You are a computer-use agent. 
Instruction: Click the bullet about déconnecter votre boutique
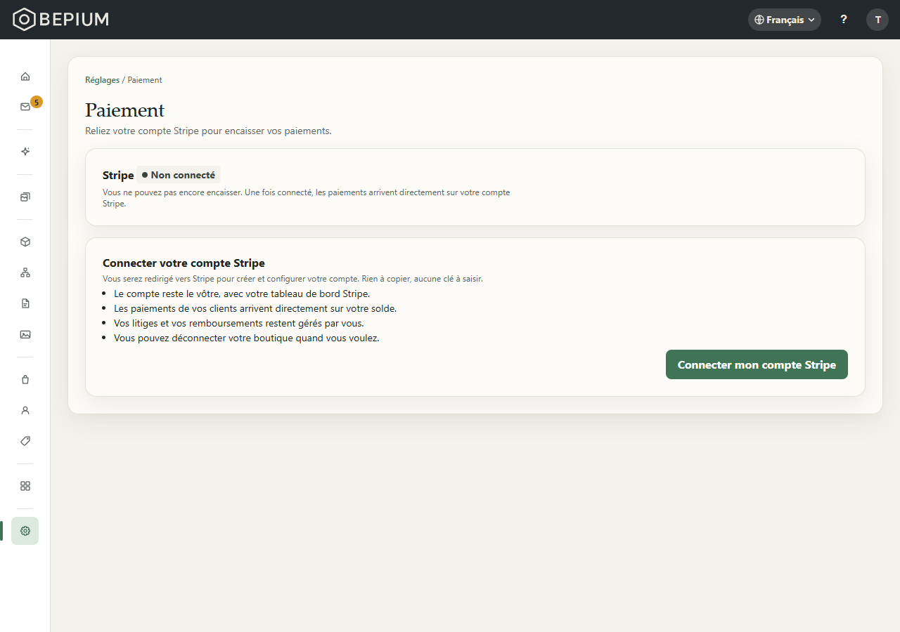click(x=247, y=338)
